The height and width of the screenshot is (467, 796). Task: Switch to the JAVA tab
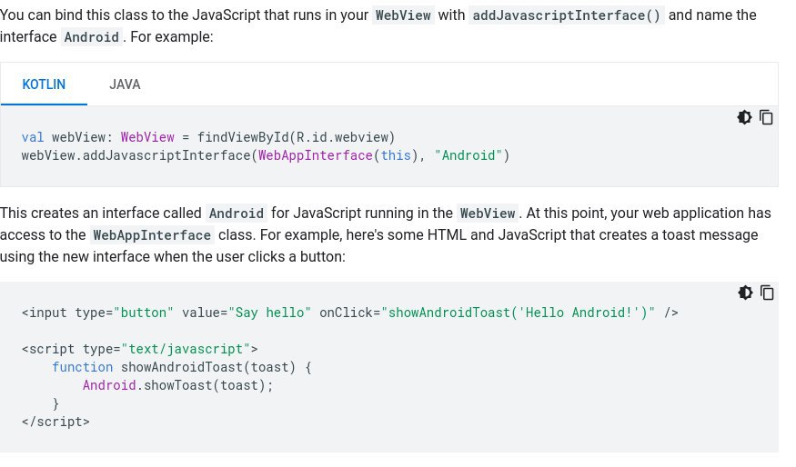[125, 84]
